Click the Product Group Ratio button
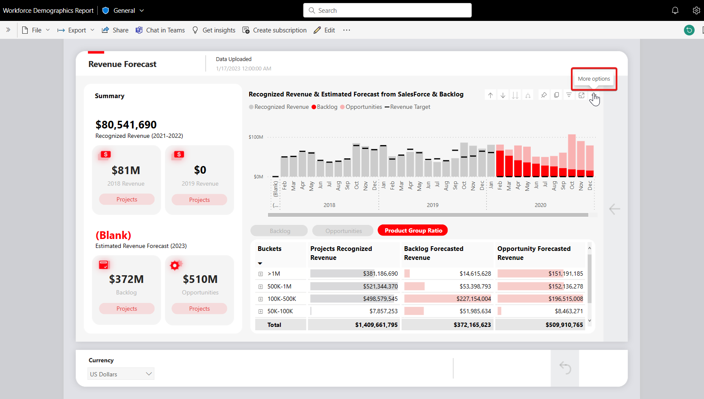This screenshot has height=399, width=704. coord(412,230)
